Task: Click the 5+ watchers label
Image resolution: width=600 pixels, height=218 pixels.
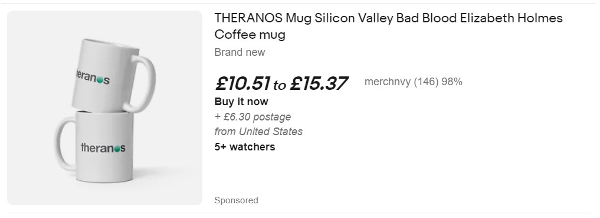Action: coord(244,147)
